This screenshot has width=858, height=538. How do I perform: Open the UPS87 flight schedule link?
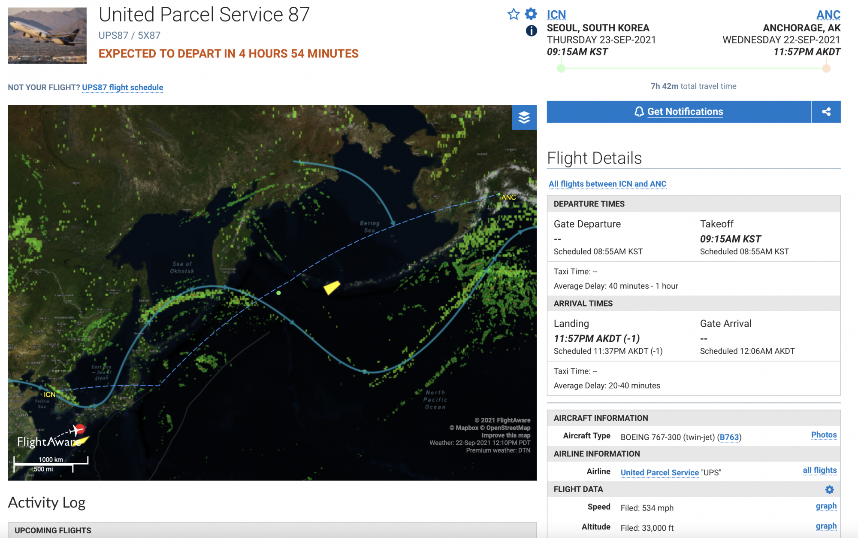(x=122, y=88)
